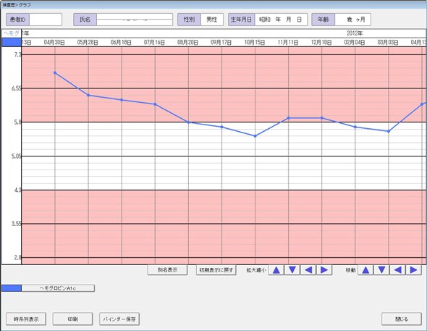Save with the バインダー保存 button
This screenshot has height=331, width=427.
pyautogui.click(x=119, y=319)
